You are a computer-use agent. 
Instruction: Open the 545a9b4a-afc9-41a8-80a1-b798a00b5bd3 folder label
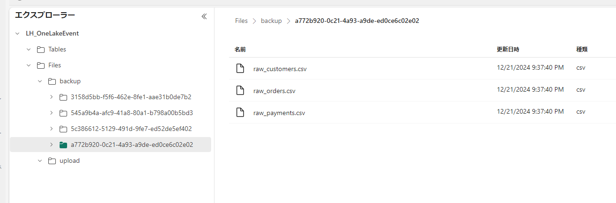pos(132,113)
